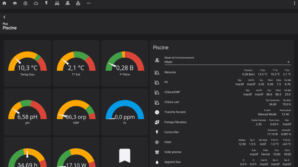Open the pH gauge card
Screen dimensions: 298x167
[x=27, y=112]
